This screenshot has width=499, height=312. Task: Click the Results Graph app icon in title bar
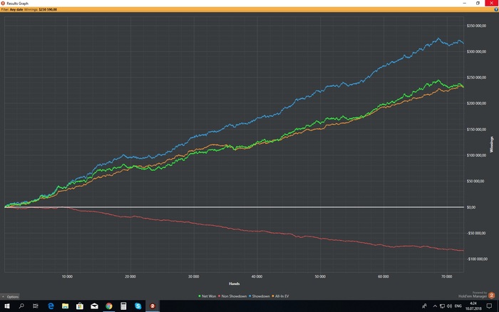click(x=3, y=3)
